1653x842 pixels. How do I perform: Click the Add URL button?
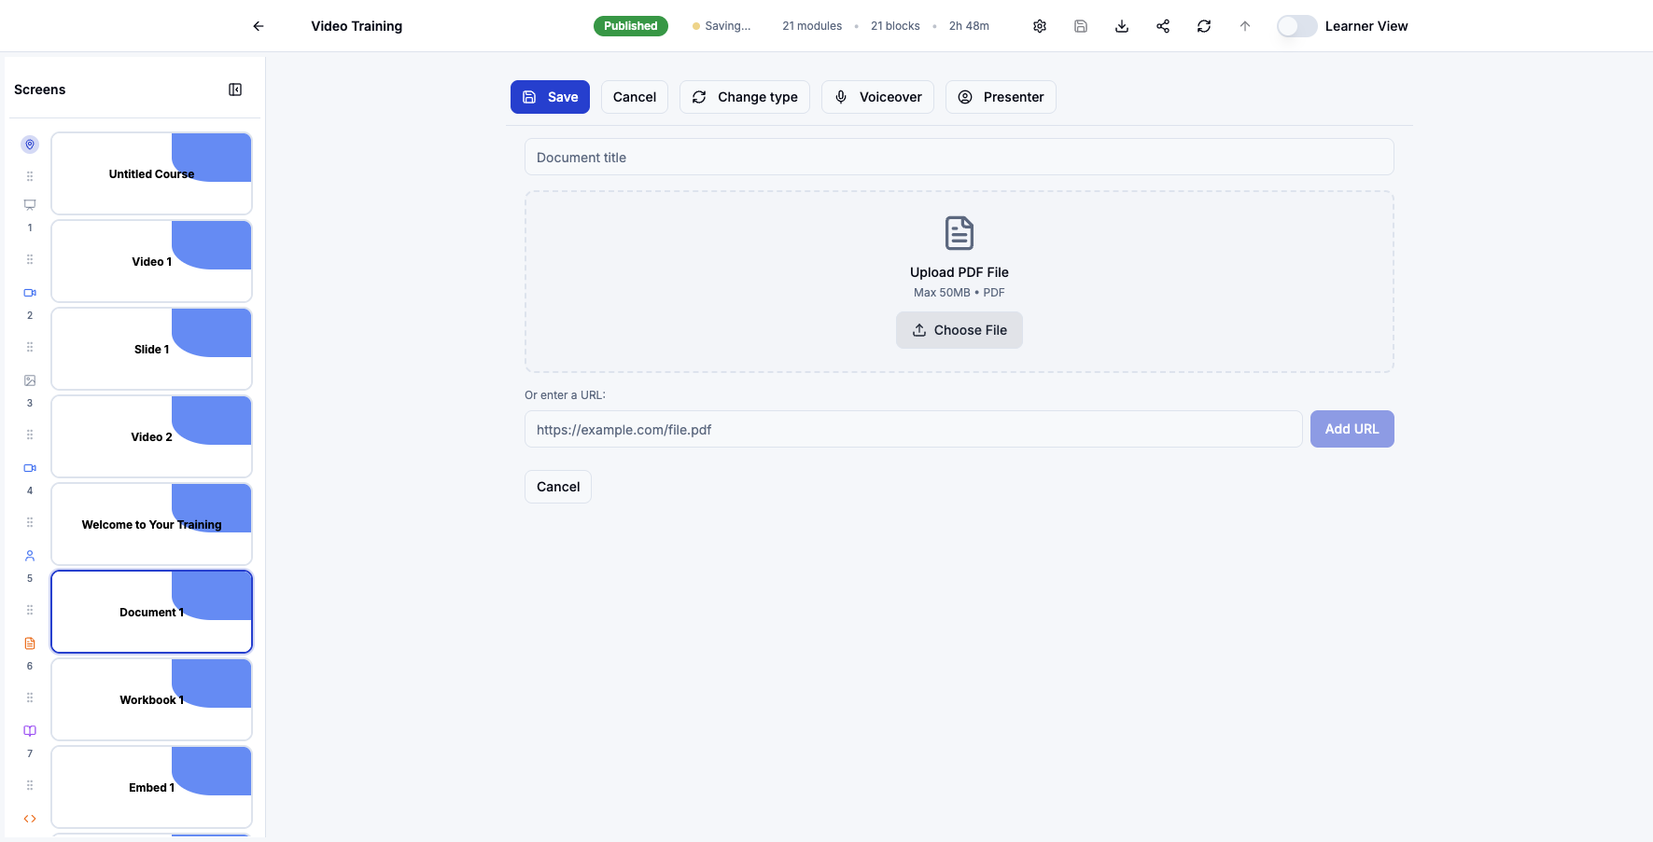1352,429
